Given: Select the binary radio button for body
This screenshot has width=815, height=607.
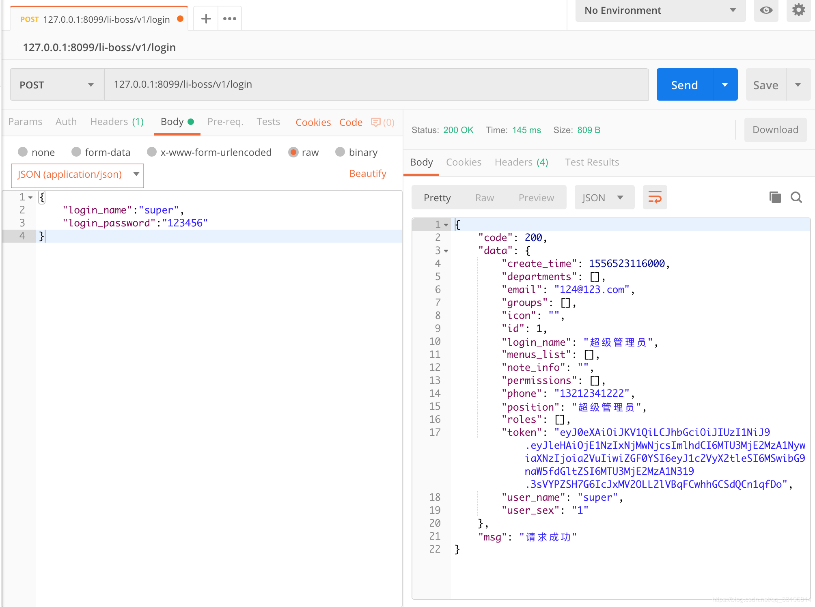Looking at the screenshot, I should point(339,152).
